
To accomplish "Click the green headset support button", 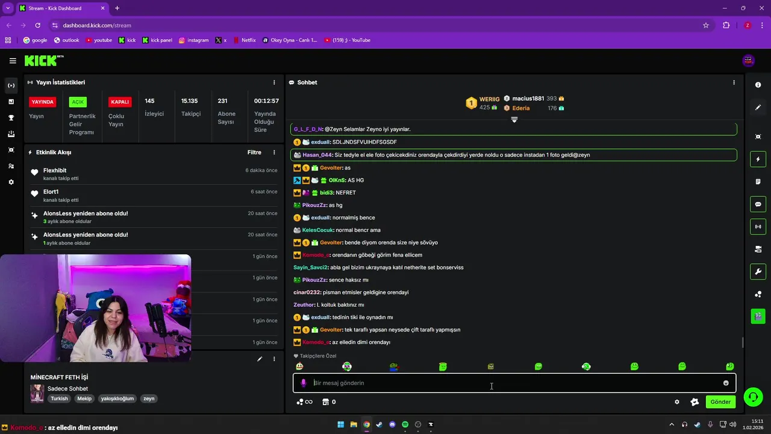I will pos(752,397).
